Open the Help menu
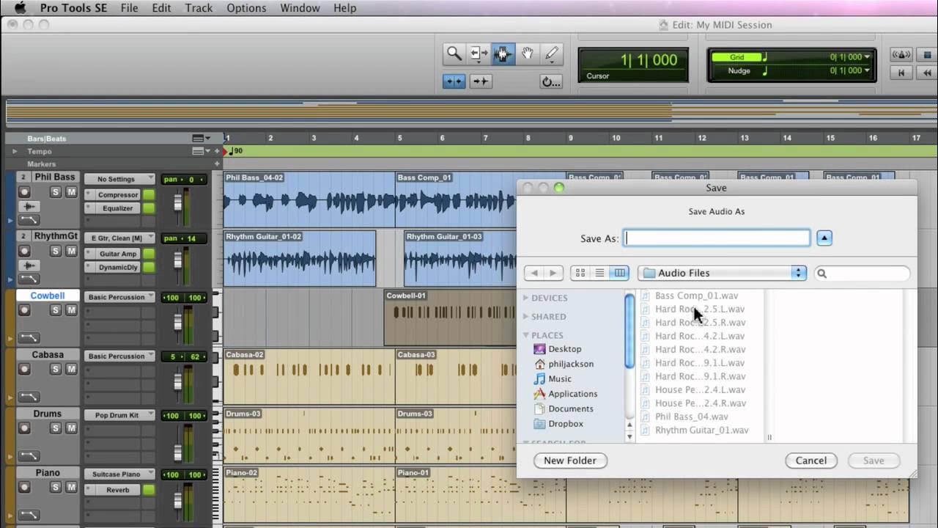Image resolution: width=938 pixels, height=528 pixels. tap(344, 8)
